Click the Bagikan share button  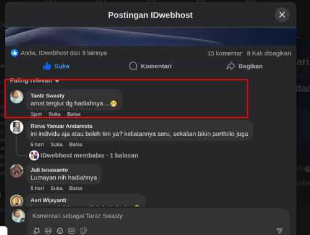tap(244, 66)
